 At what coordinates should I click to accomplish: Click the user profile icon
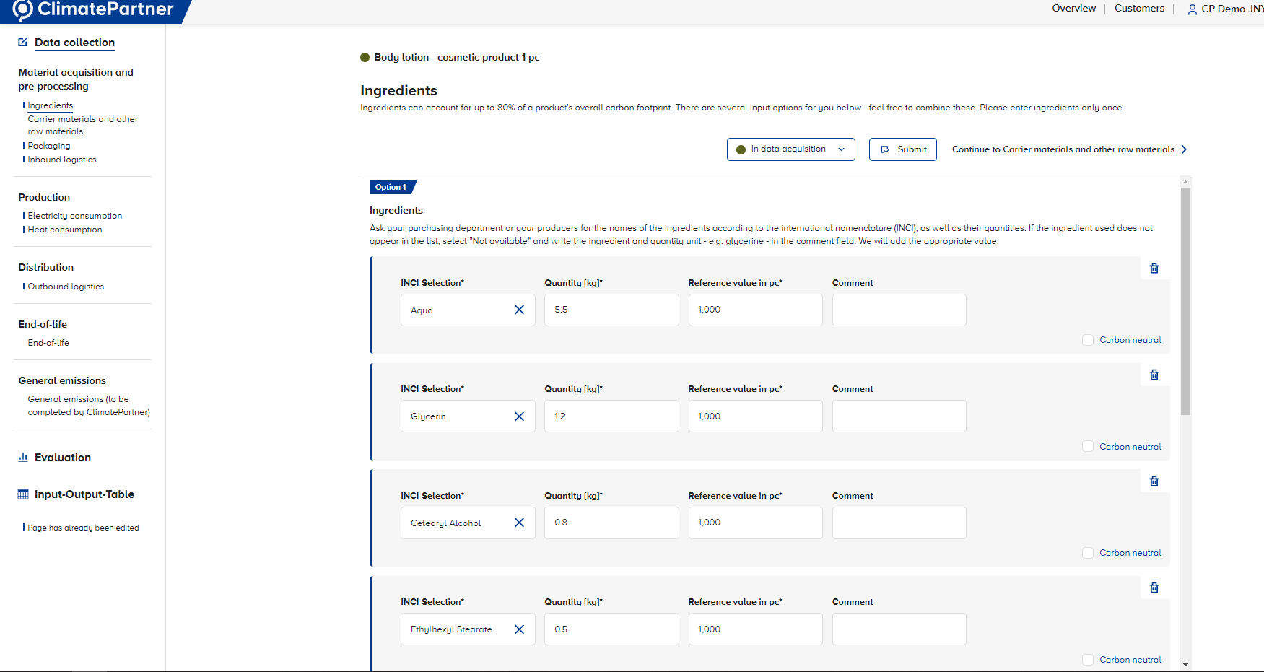1193,9
